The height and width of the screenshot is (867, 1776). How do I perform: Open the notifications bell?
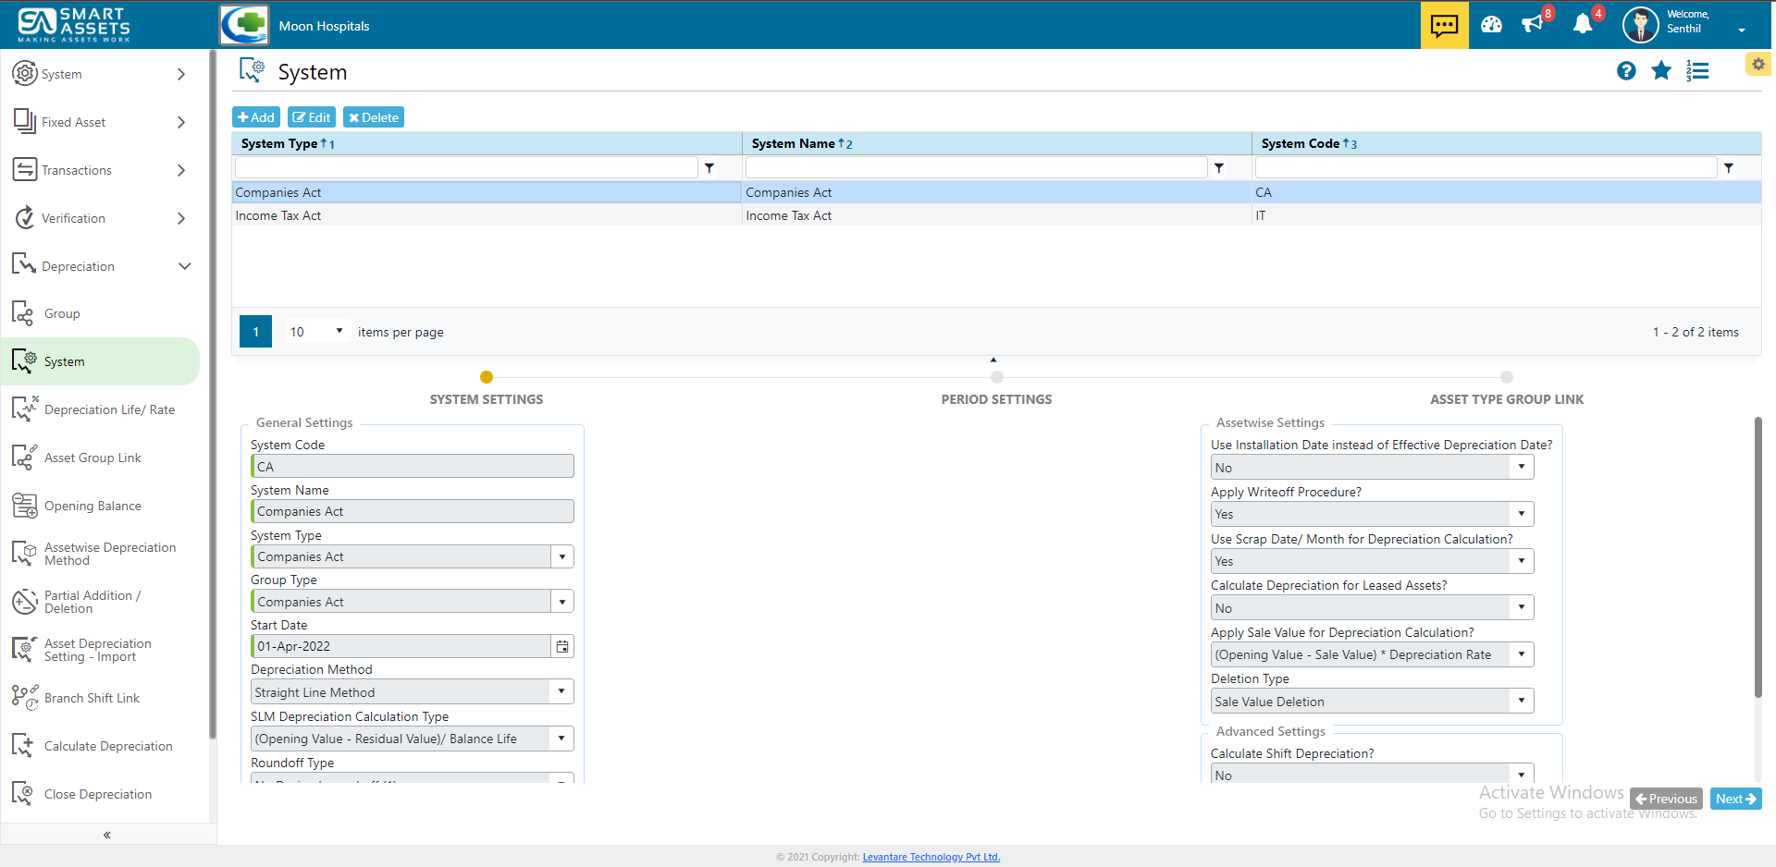point(1583,24)
